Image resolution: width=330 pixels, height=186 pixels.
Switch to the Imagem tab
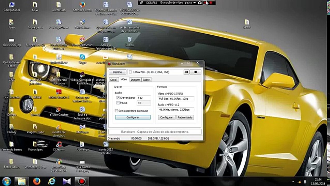coord(135,80)
